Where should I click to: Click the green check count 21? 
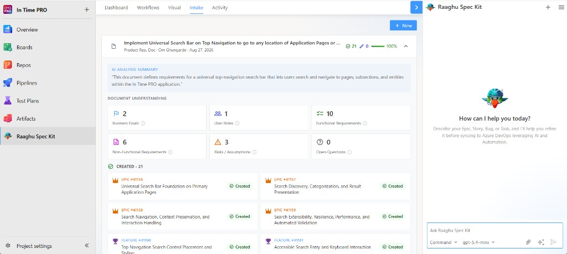pos(351,46)
